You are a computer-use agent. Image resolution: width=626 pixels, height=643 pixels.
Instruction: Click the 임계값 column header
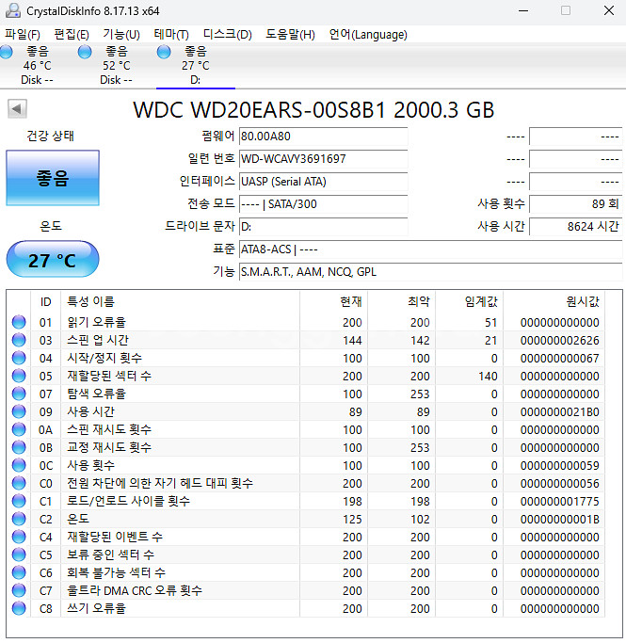[x=470, y=302]
